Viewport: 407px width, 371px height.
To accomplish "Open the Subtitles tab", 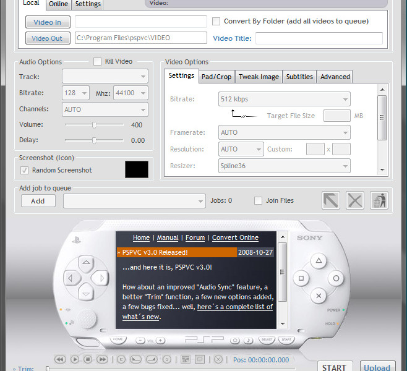I will (x=299, y=77).
